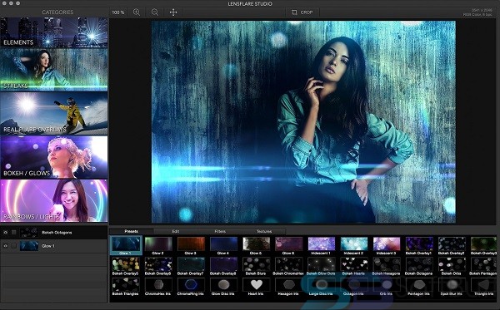This screenshot has width=500, height=310.
Task: Hide the Bokeh Octagons layer via eye icon
Action: pos(6,233)
